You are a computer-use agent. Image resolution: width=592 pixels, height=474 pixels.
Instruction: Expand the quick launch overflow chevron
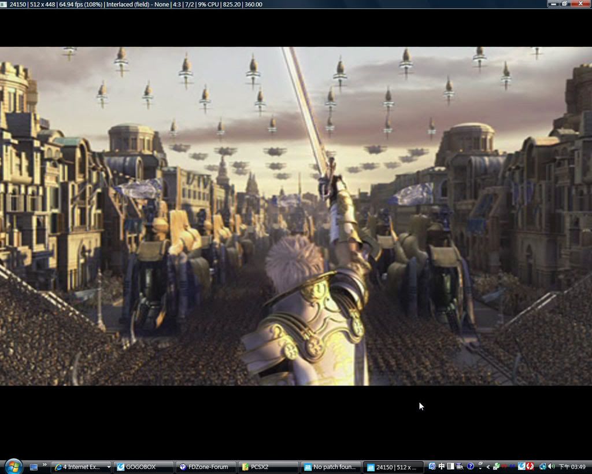coord(45,465)
